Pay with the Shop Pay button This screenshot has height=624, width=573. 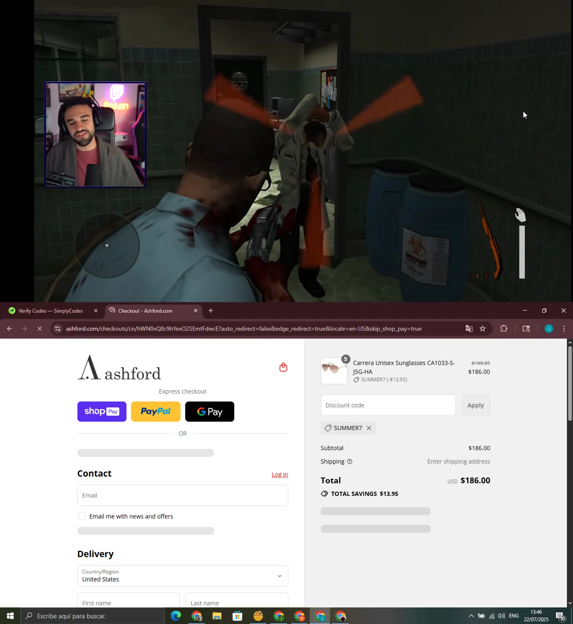coord(102,412)
